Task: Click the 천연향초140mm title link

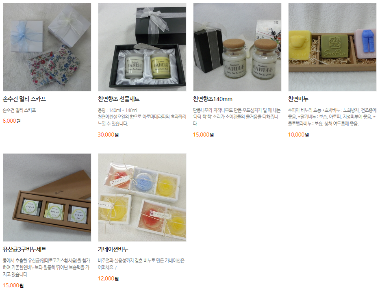Action: tap(213, 99)
